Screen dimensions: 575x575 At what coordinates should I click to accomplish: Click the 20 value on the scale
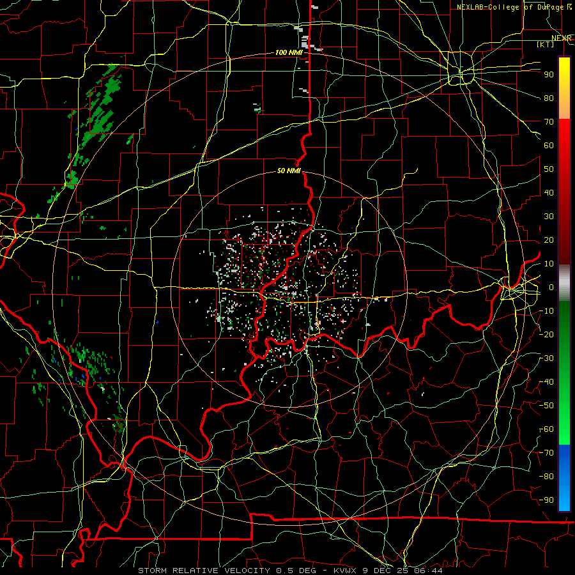(549, 240)
